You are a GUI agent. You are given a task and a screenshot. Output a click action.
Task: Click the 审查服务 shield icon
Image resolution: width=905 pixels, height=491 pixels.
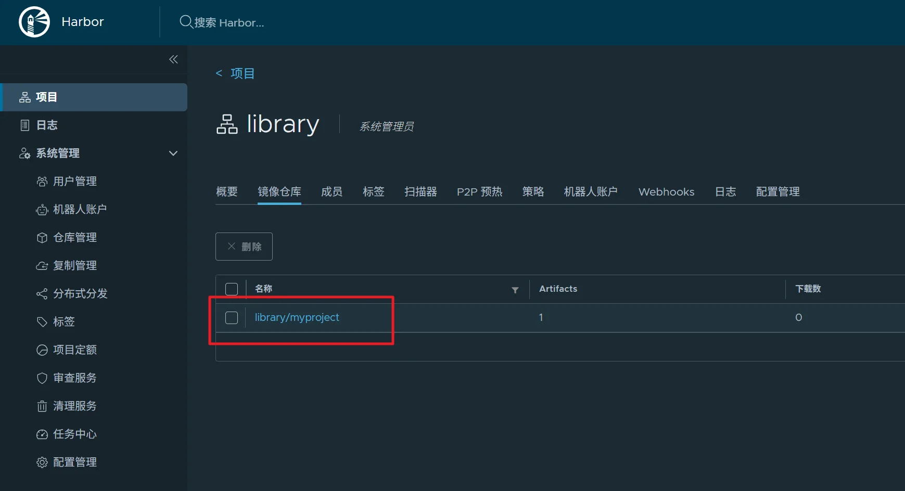pos(42,378)
